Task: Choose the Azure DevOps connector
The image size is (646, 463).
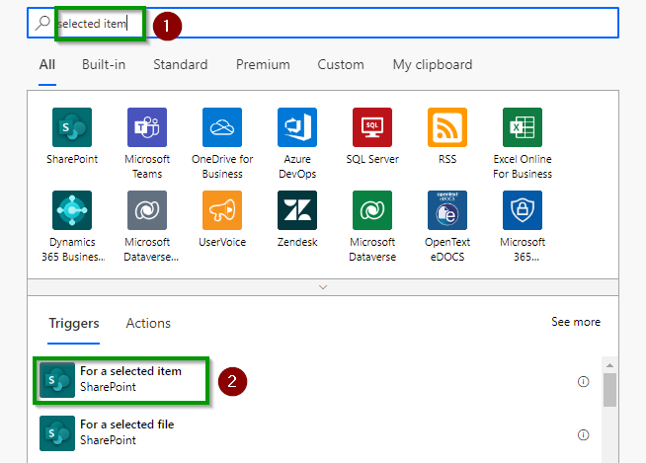Action: click(297, 127)
